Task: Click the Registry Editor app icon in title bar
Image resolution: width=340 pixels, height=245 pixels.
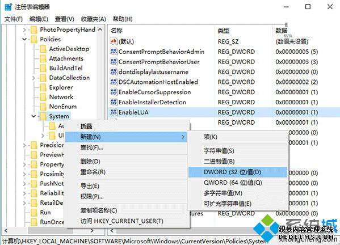Action: tap(9, 7)
